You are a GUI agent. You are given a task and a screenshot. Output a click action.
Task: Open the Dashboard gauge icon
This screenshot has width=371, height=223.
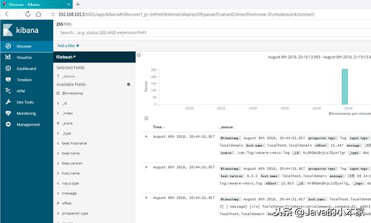tap(8, 68)
